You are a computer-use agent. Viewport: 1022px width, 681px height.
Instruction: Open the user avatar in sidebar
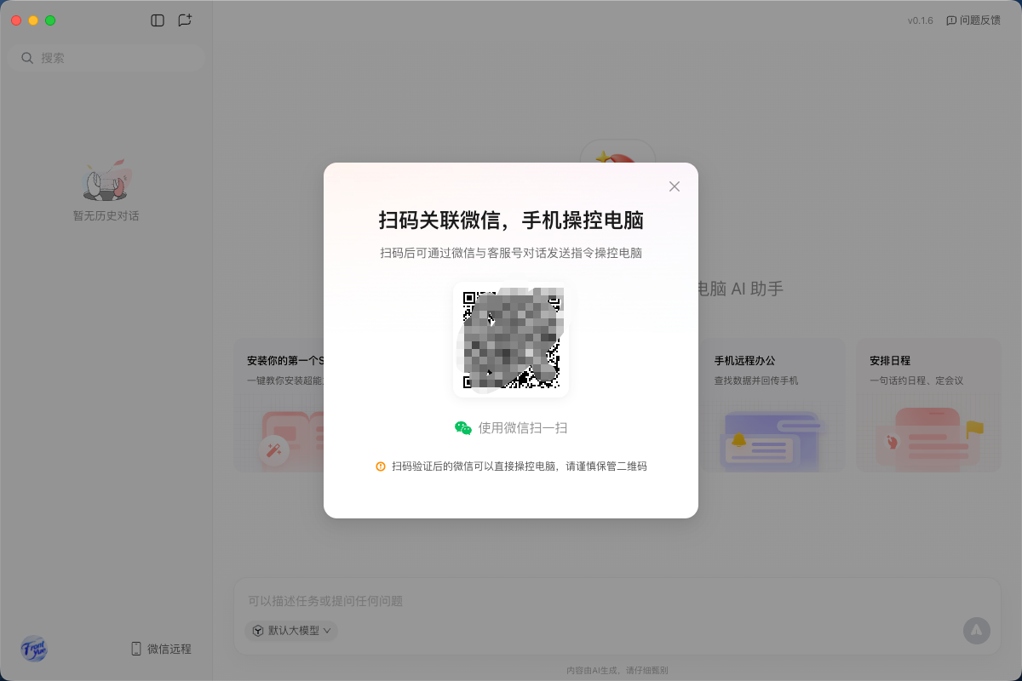[34, 649]
